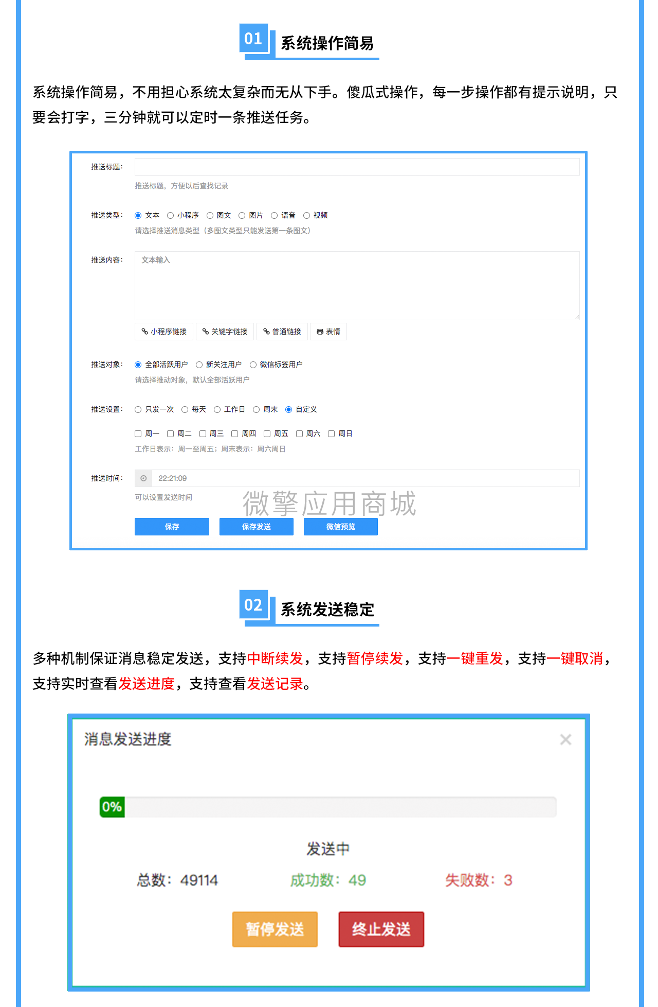The image size is (658, 1007).
Task: Set schedule to 周末
Action: coord(256,409)
